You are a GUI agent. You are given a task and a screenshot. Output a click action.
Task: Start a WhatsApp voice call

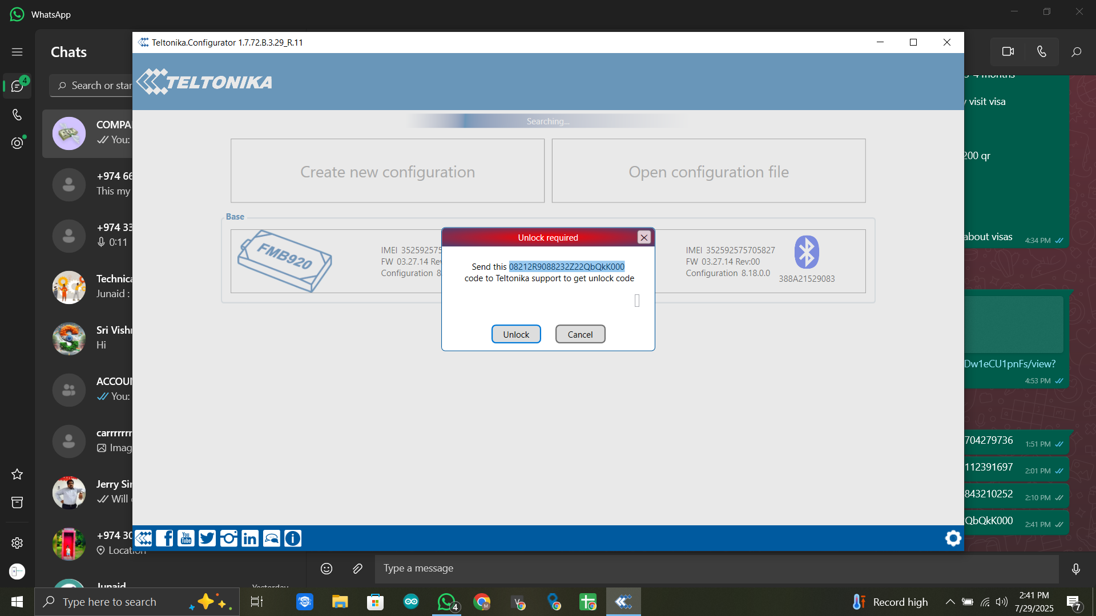pos(1042,52)
